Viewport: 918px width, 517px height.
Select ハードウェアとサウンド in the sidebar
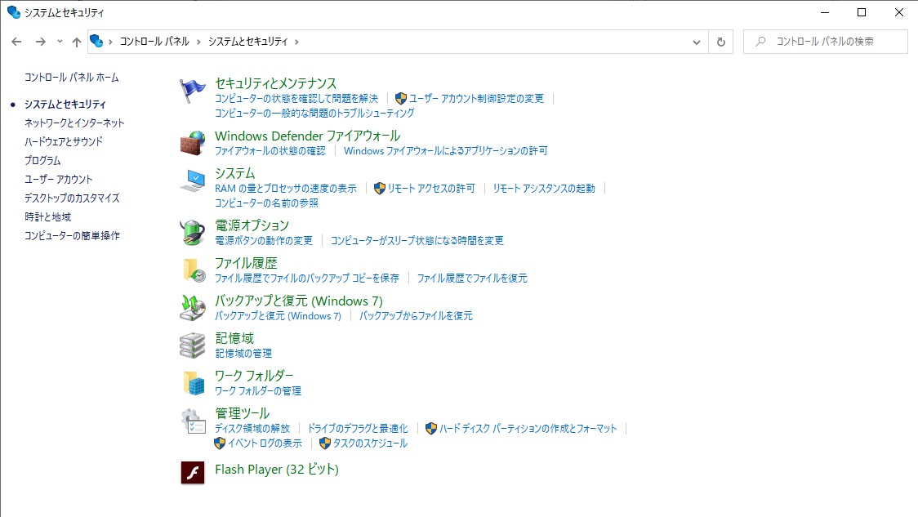point(63,141)
